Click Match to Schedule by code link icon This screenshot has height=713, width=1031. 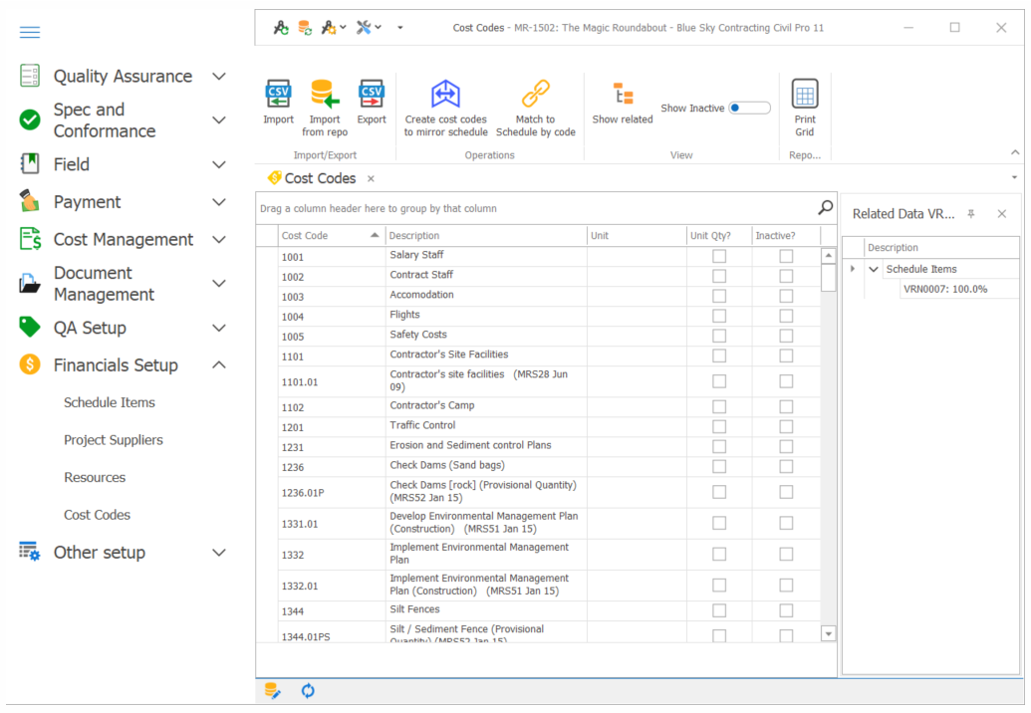click(x=535, y=94)
